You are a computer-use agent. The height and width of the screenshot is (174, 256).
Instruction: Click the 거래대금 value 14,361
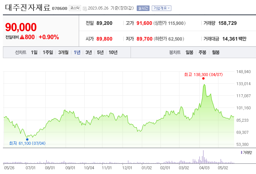tap(230, 39)
